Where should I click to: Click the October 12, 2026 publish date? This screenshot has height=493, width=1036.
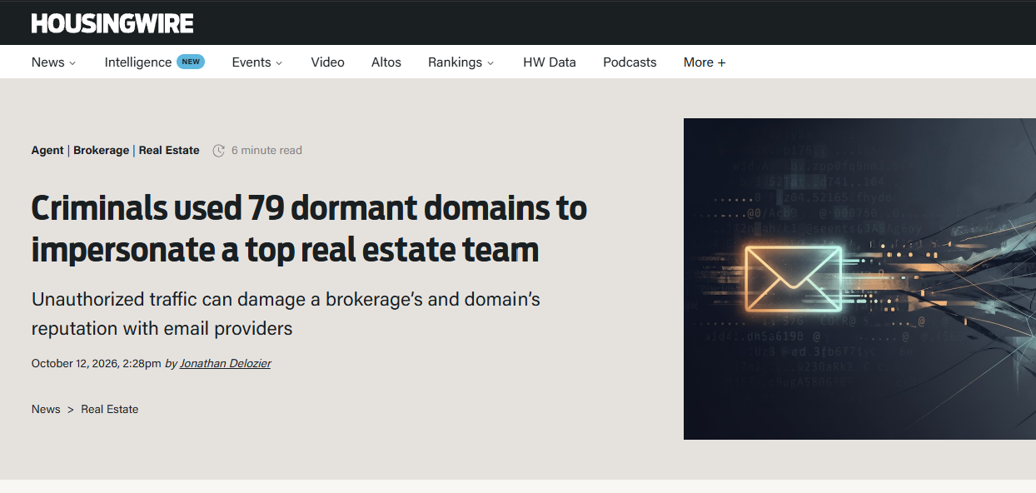pos(97,364)
